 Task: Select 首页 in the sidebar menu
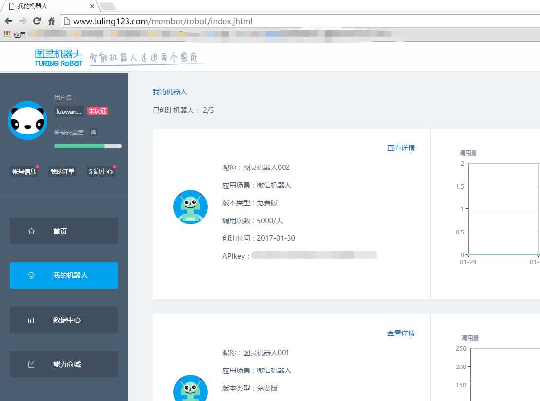pos(64,231)
